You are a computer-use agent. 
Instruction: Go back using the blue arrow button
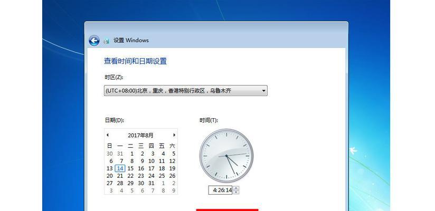[94, 41]
